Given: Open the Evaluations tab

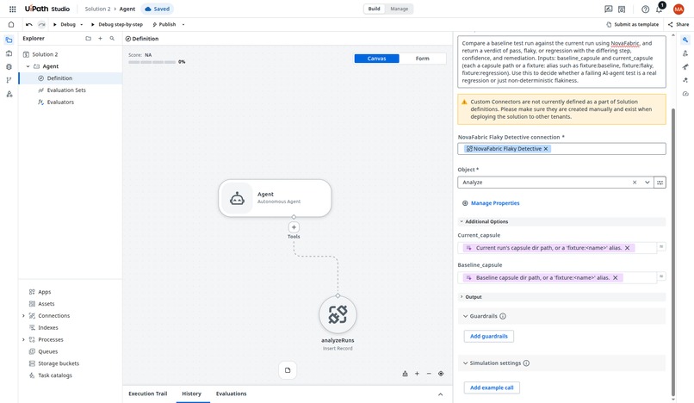Looking at the screenshot, I should point(231,394).
